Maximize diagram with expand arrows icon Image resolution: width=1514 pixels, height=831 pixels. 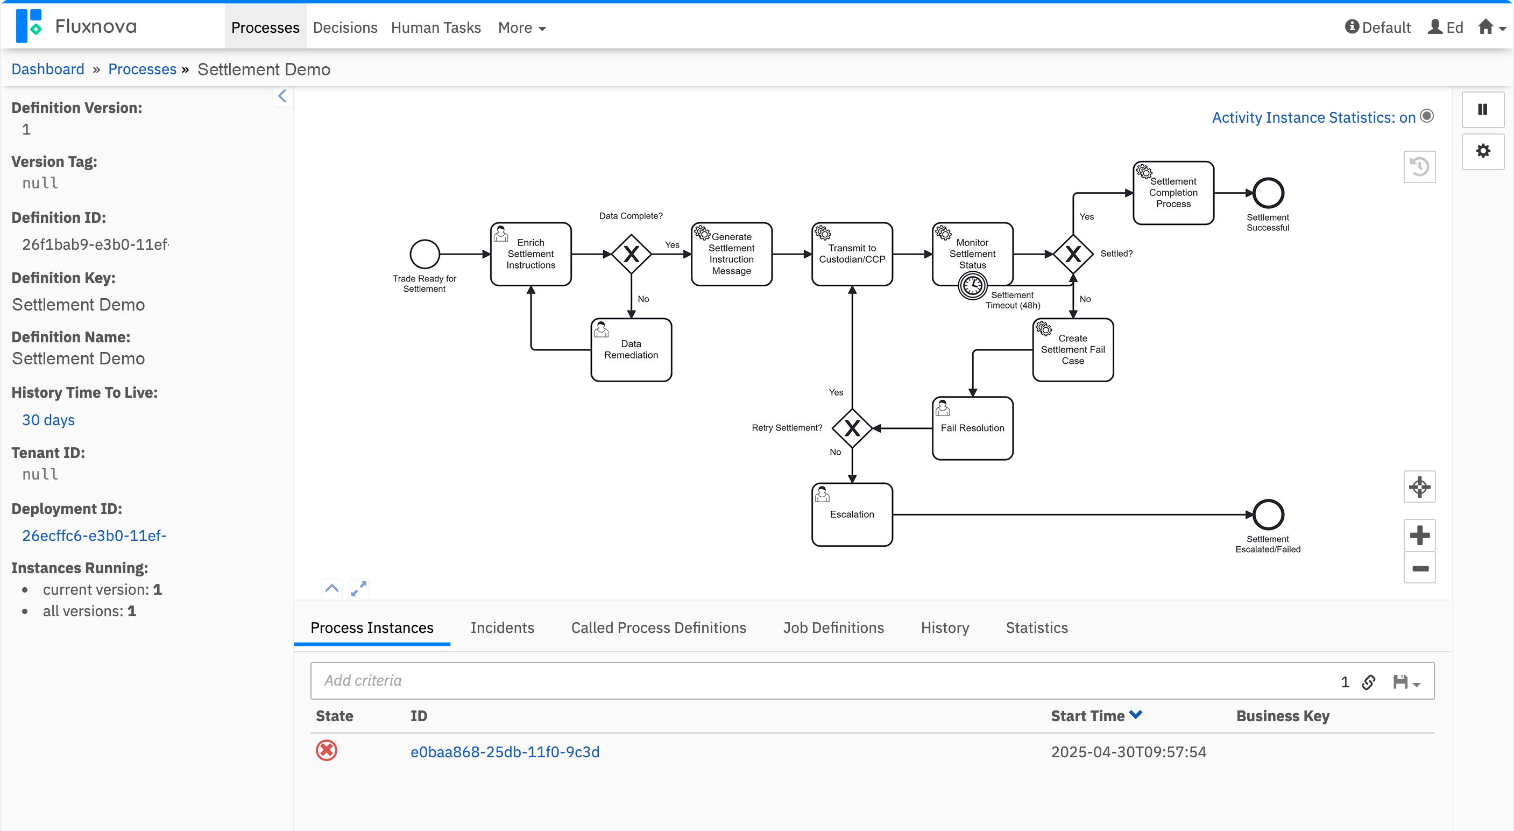358,588
